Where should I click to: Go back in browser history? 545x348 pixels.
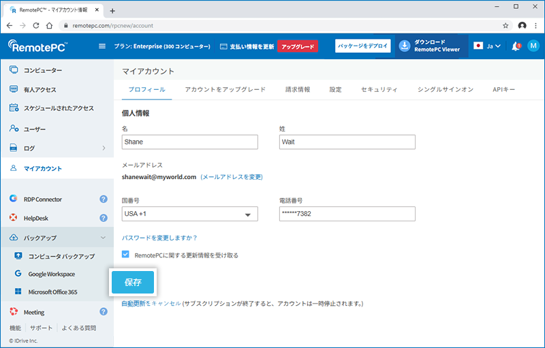10,25
